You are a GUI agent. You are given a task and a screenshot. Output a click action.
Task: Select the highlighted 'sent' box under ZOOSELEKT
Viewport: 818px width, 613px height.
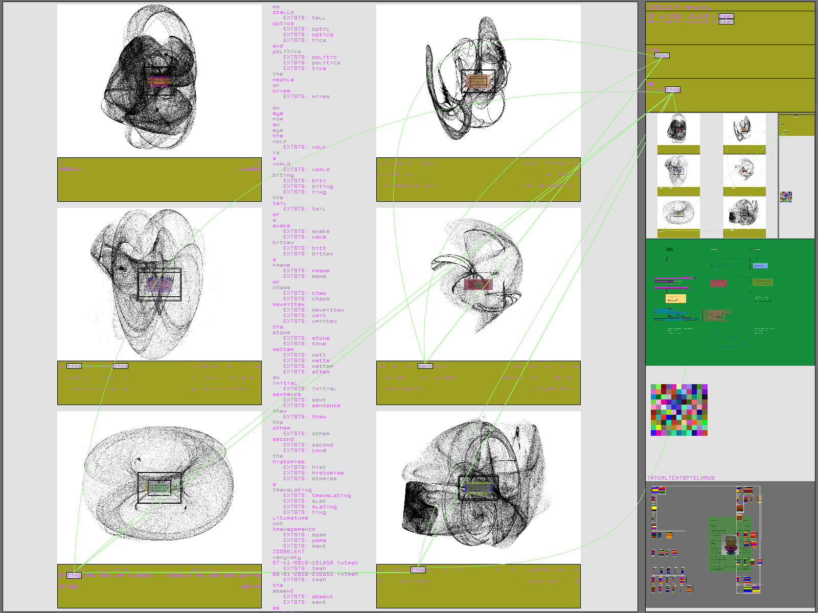pyautogui.click(x=662, y=56)
